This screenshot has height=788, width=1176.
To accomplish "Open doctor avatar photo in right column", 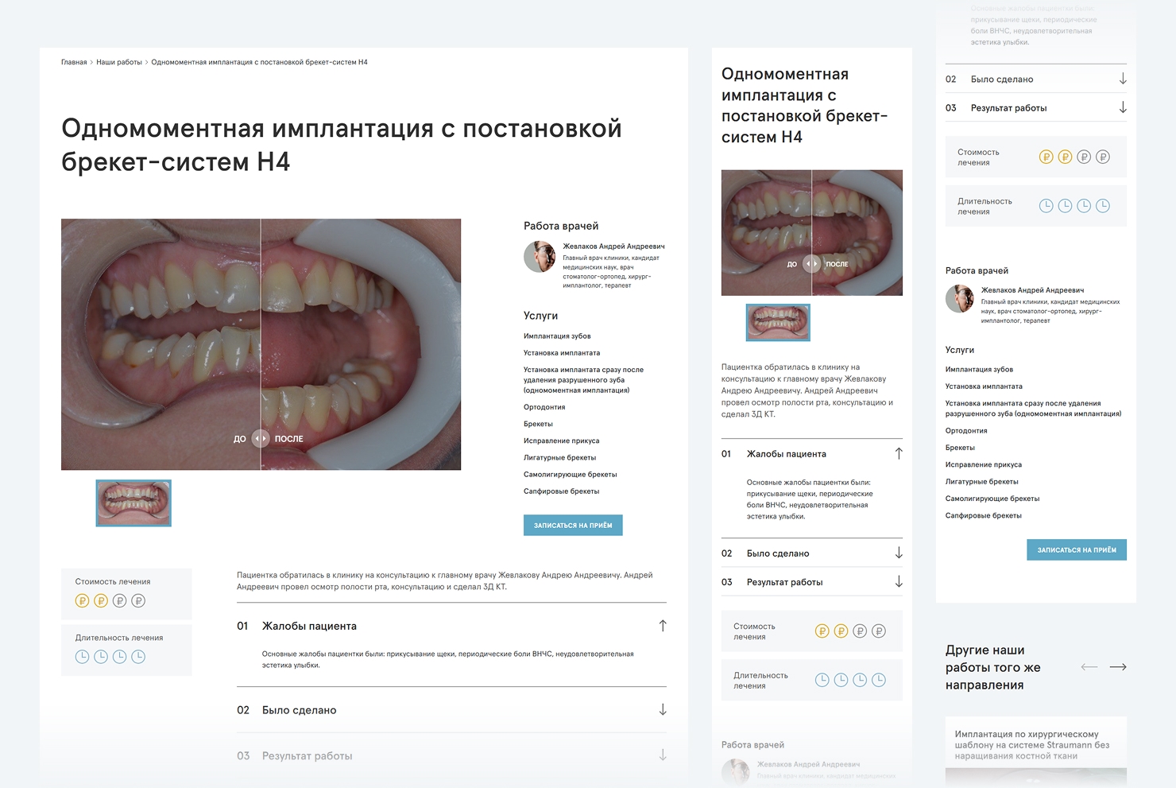I will coord(960,299).
